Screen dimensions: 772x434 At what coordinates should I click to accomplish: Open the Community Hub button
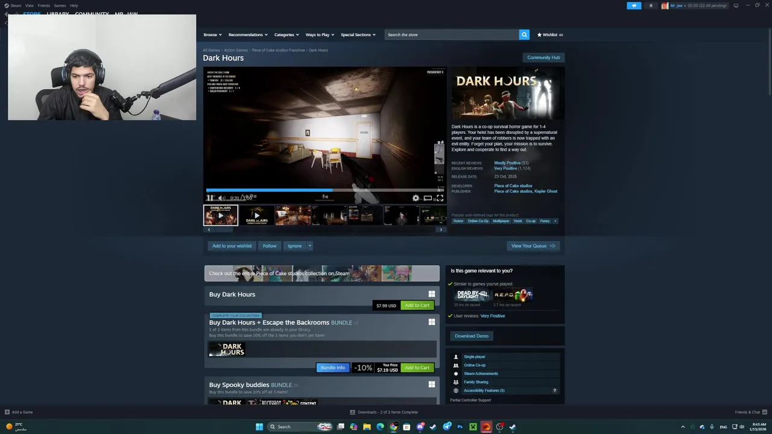[x=543, y=57]
